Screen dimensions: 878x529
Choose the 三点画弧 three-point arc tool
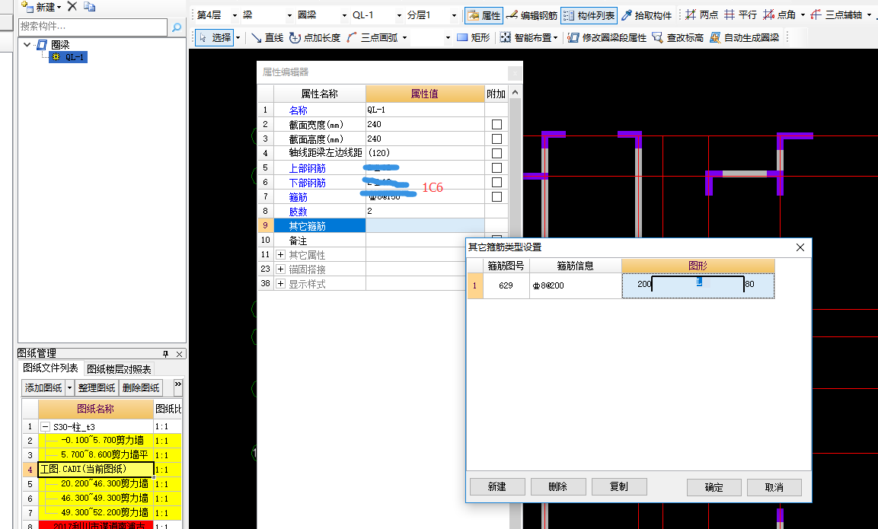[372, 37]
